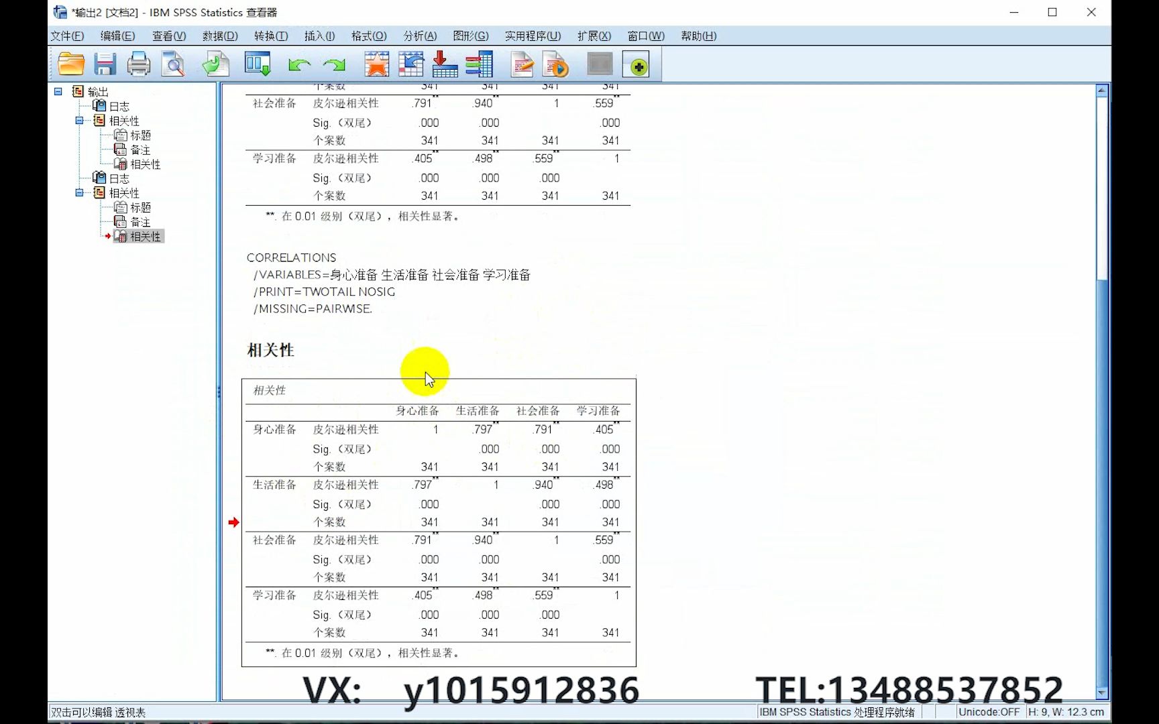Viewport: 1159px width, 724px height.
Task: Redo the action via green right arrow
Action: 334,65
